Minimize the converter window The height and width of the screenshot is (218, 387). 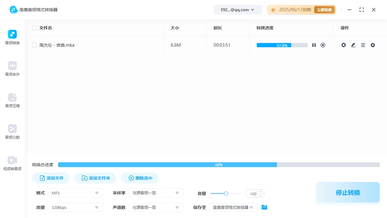[x=350, y=10]
